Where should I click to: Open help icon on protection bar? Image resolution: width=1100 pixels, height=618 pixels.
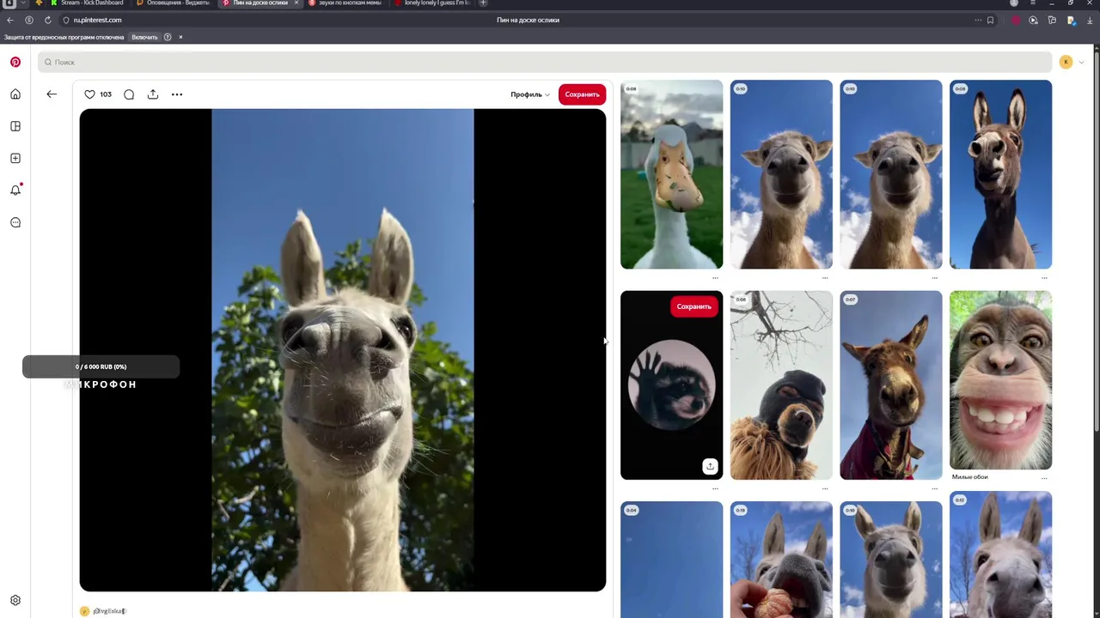pos(168,37)
